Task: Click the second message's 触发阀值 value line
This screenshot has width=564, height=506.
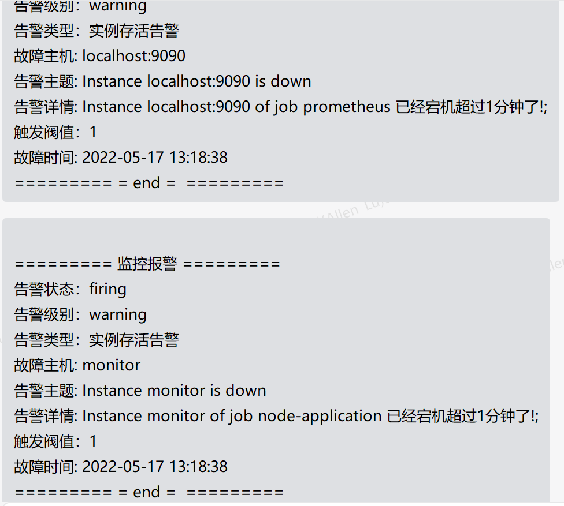Action: tap(55, 441)
